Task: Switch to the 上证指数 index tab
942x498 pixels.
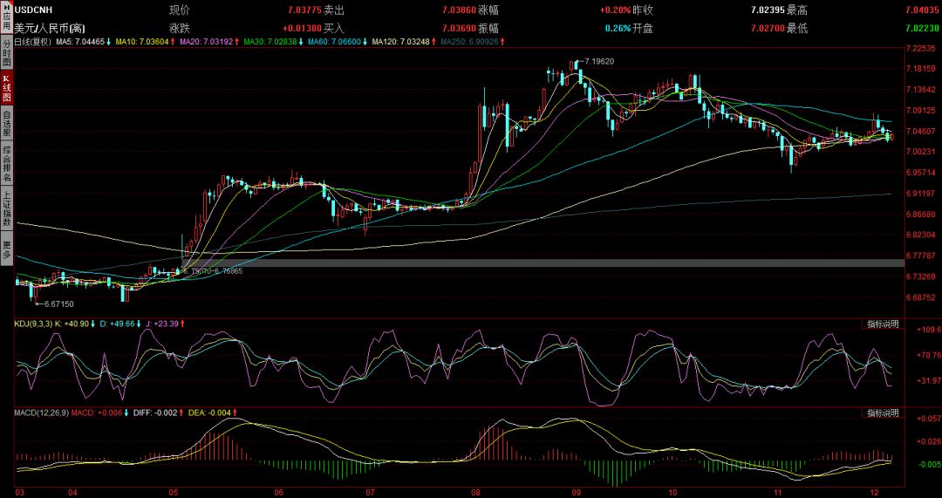Action: coord(6,208)
